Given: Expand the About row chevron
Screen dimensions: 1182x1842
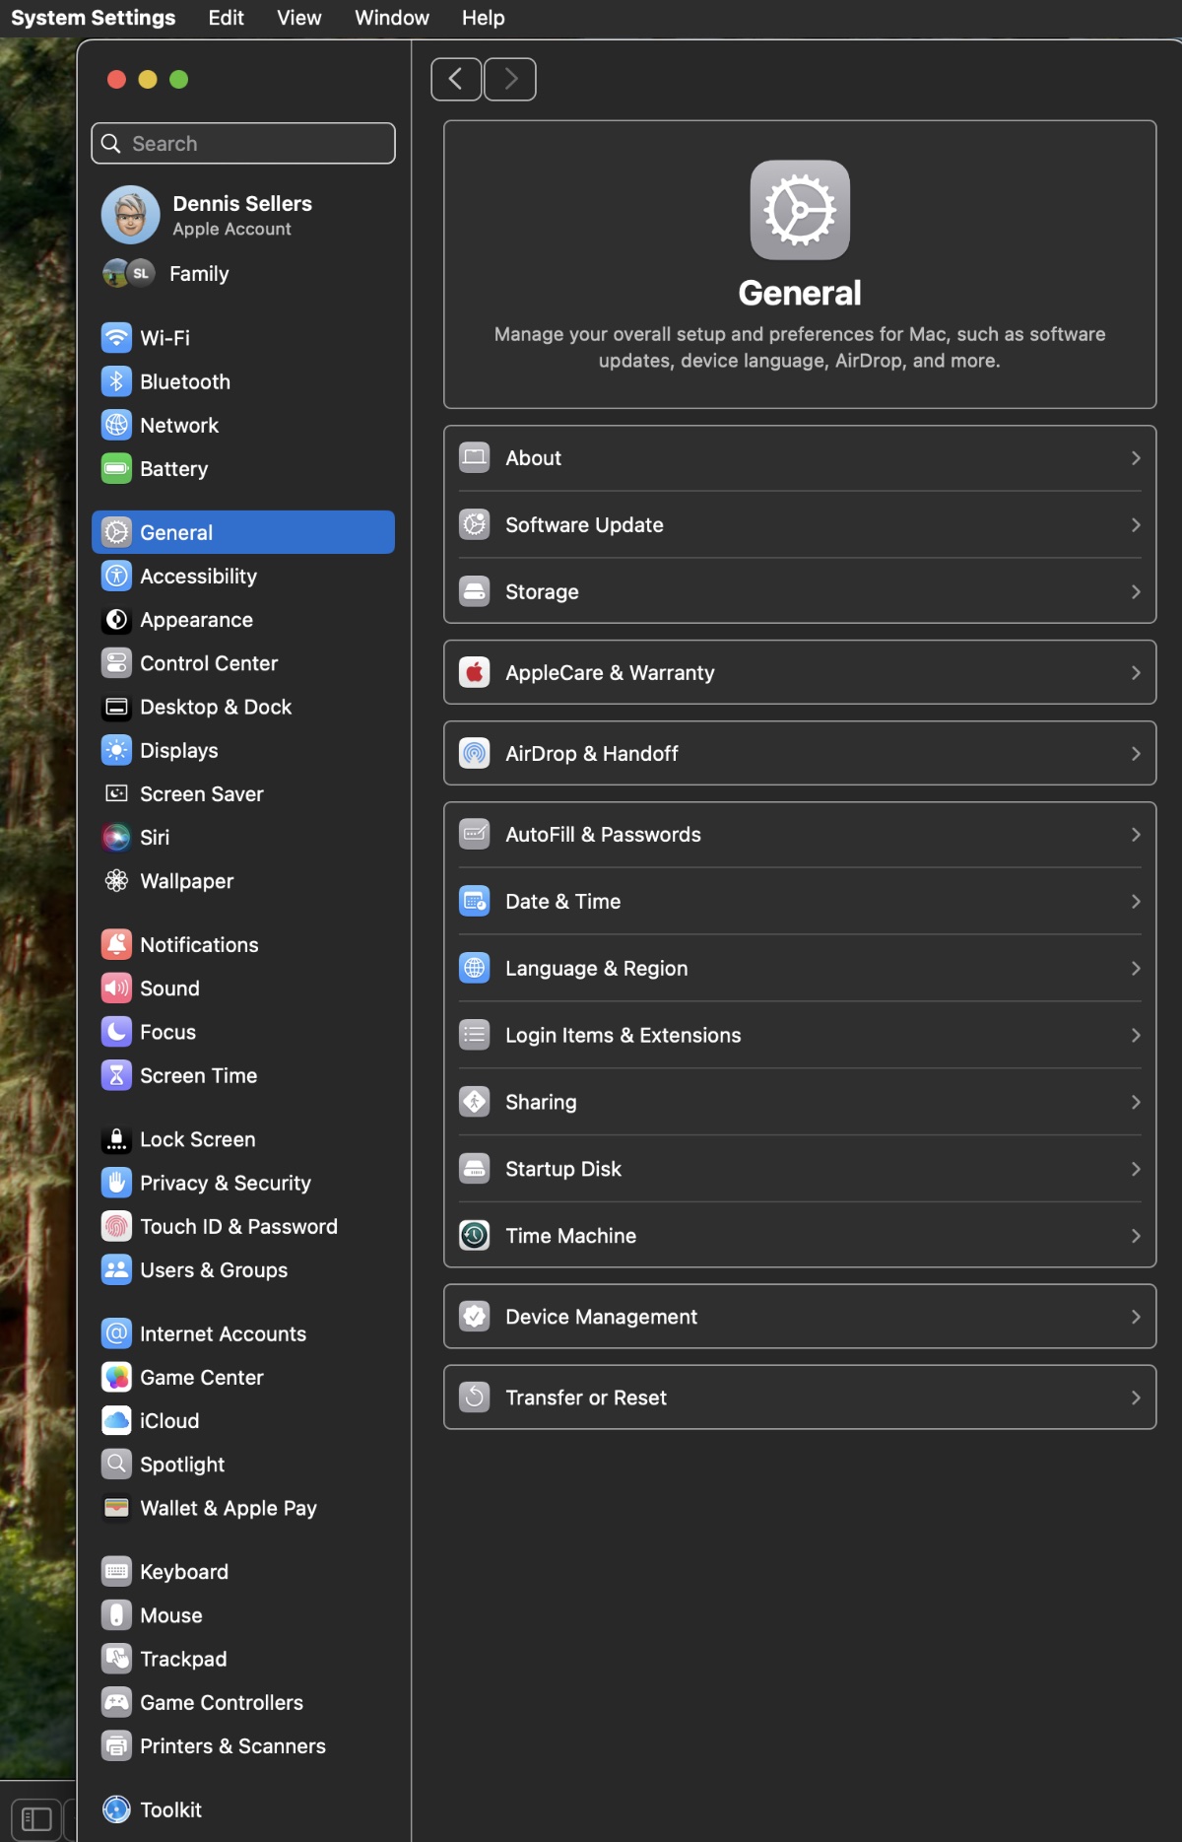Looking at the screenshot, I should pos(1136,458).
